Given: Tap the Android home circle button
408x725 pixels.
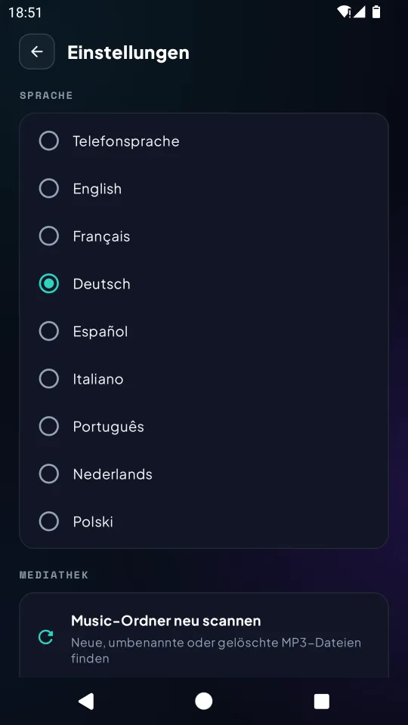Looking at the screenshot, I should 203,701.
